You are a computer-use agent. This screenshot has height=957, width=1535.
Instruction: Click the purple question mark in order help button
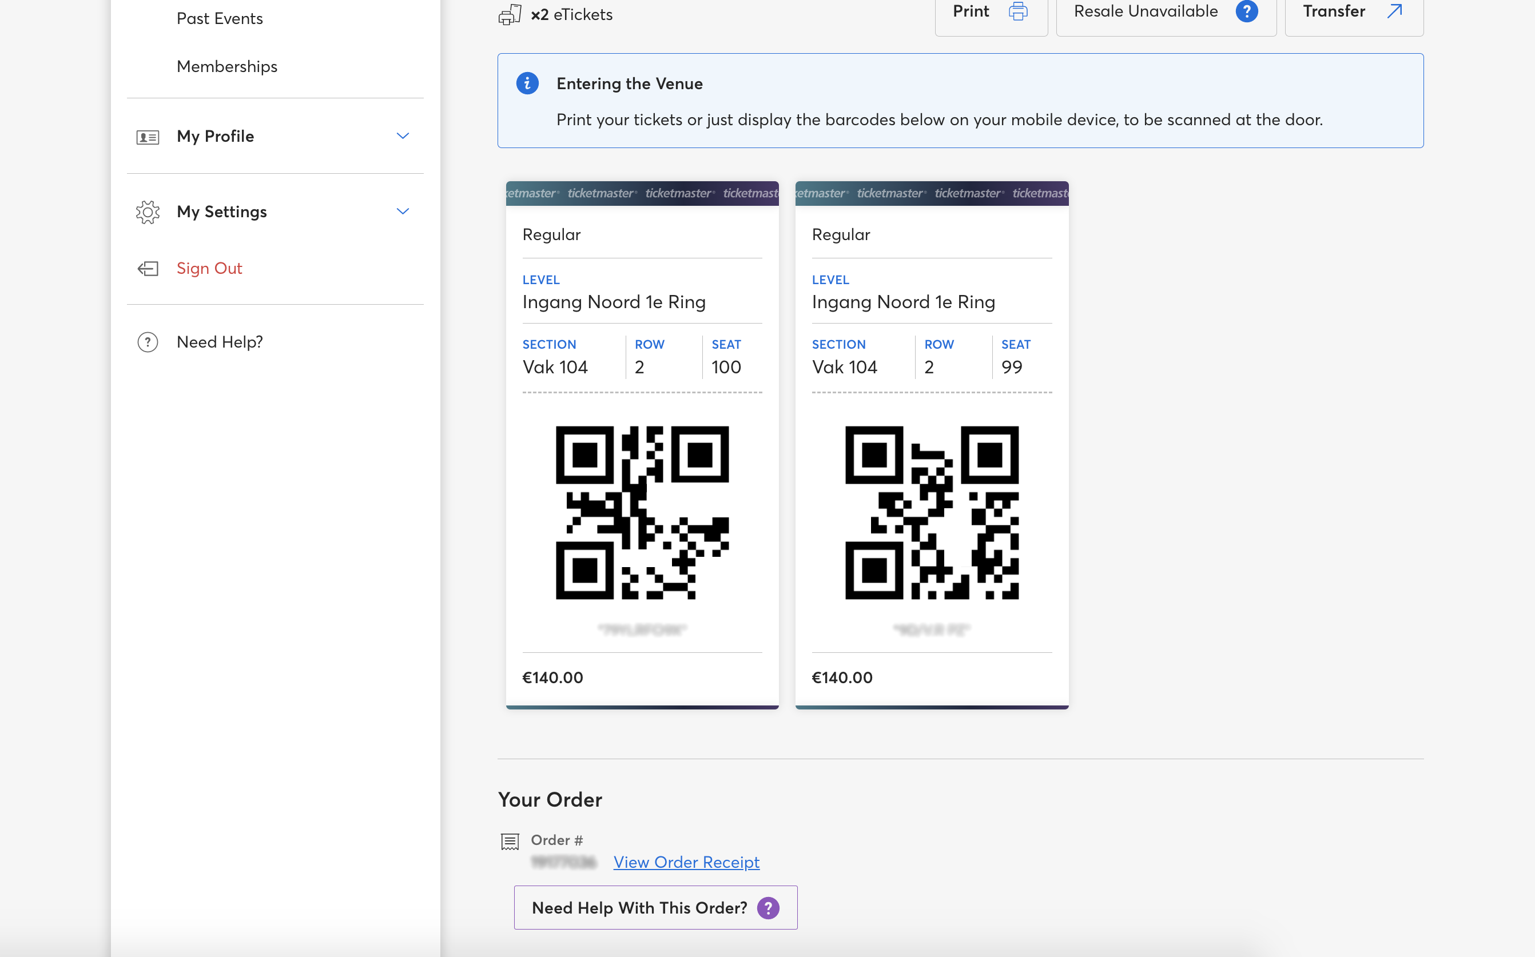(769, 908)
